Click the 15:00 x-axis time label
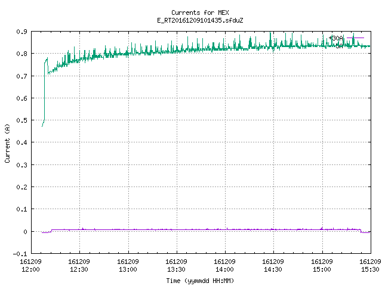The image size is (382, 286). tap(322, 269)
